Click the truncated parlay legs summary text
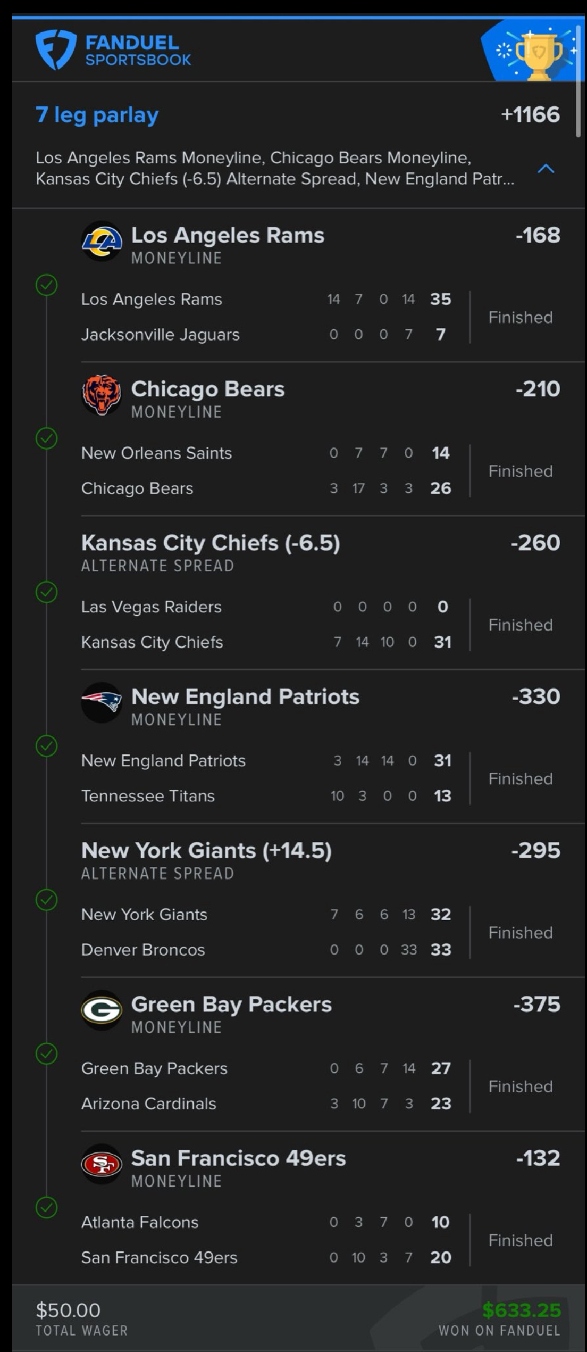The image size is (587, 1352). [274, 168]
